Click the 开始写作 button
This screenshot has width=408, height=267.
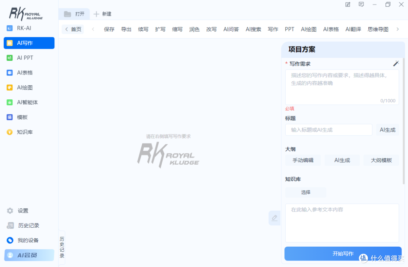point(343,253)
